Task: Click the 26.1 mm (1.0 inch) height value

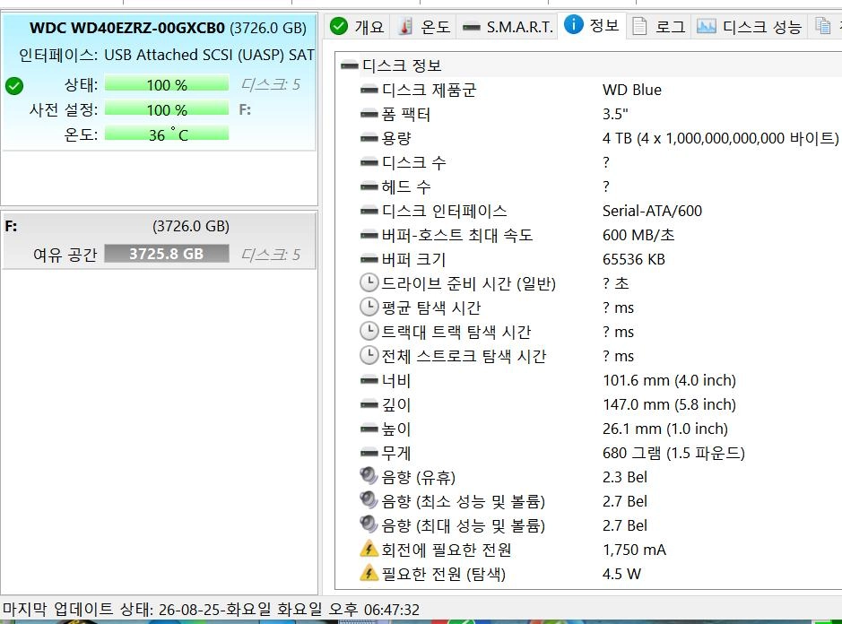Action: (x=665, y=429)
